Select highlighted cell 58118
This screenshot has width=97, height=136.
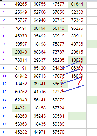coord(58,28)
